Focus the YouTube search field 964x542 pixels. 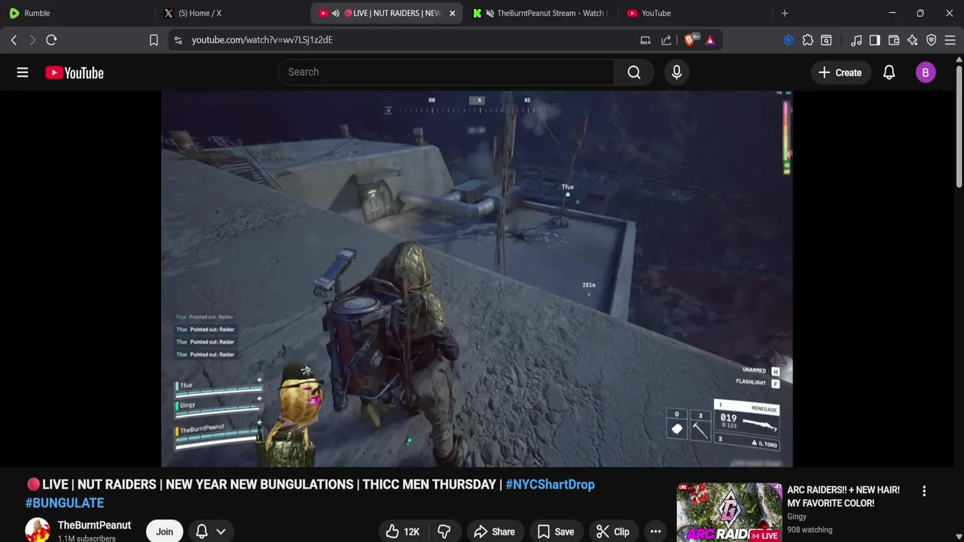point(446,72)
